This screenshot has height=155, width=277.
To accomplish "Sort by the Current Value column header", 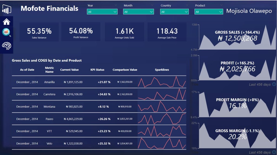I will (69, 70).
